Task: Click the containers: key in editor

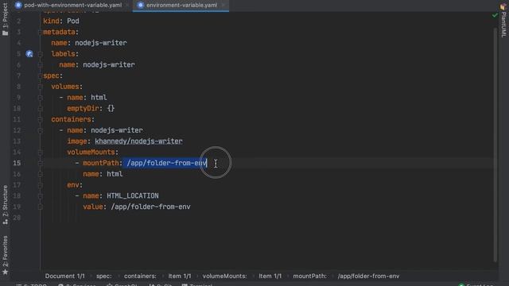Action: (72, 119)
